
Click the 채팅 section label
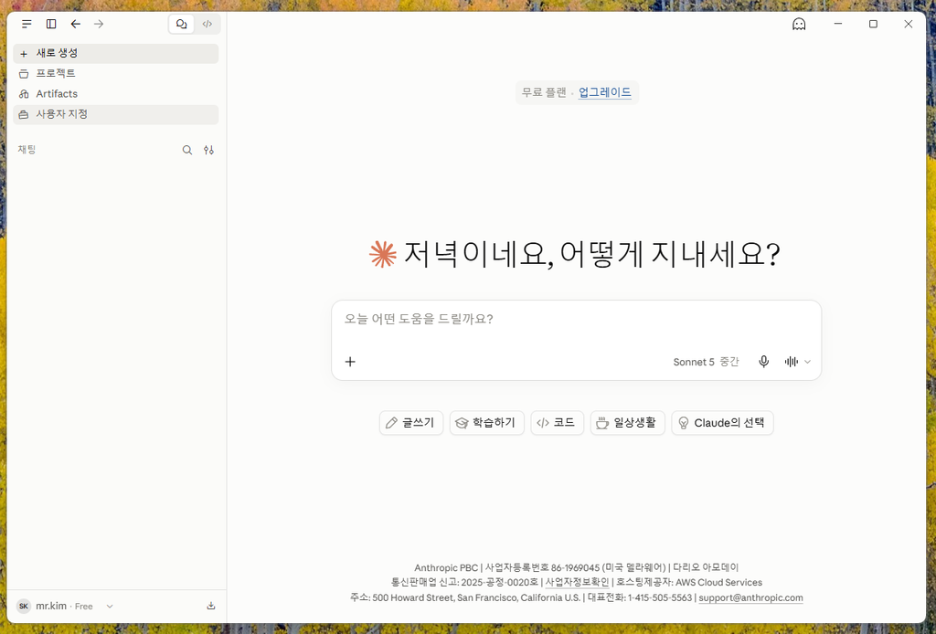(x=27, y=150)
